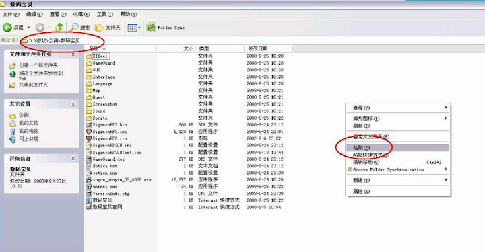Screen dimensions: 485x252
Task: Select GameGuard.des file icon
Action: (89, 159)
